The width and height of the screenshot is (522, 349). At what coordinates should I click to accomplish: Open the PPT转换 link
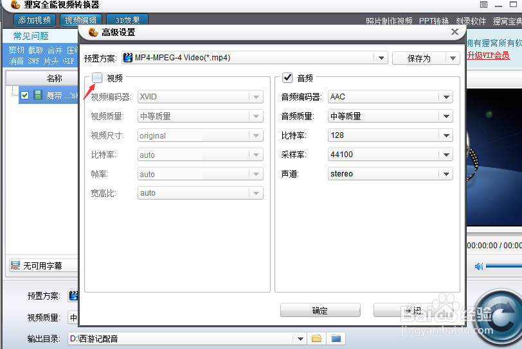point(434,21)
